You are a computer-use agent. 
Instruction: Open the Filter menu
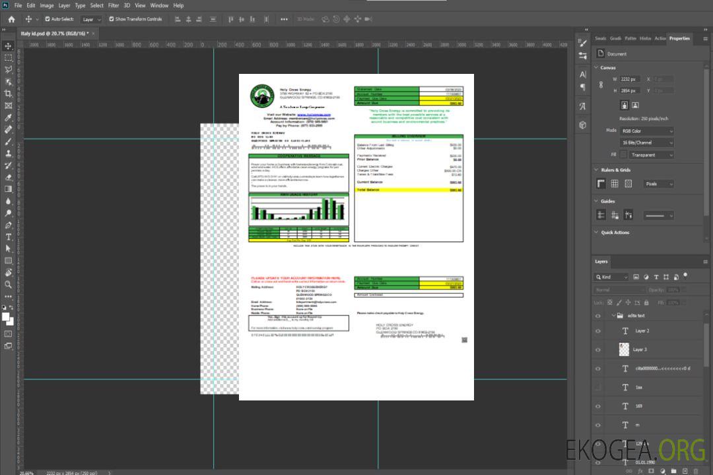point(114,5)
